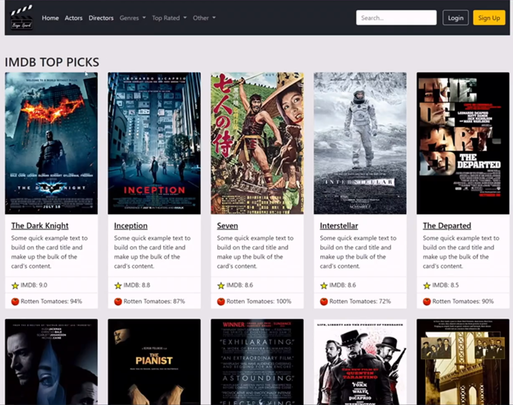Click the Rotten Tomatoes: 94% text
This screenshot has height=405, width=513.
click(x=51, y=301)
